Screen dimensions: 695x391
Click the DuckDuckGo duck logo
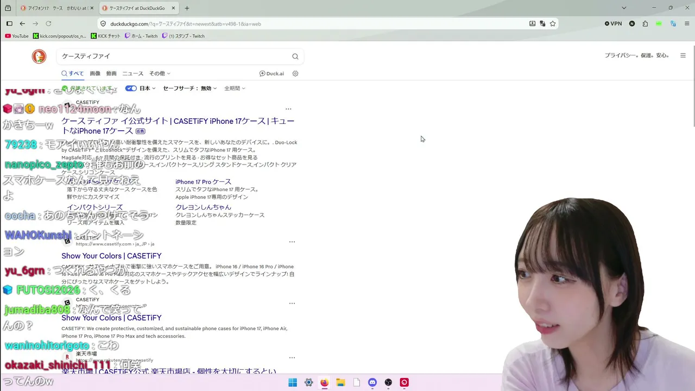pos(39,56)
